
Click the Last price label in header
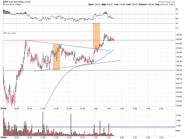[x=128, y=4]
